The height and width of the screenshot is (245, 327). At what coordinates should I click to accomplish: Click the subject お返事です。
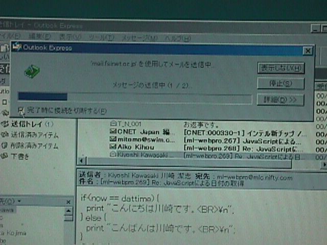[201, 125]
